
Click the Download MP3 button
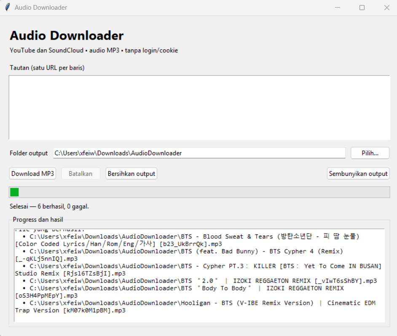tap(32, 174)
